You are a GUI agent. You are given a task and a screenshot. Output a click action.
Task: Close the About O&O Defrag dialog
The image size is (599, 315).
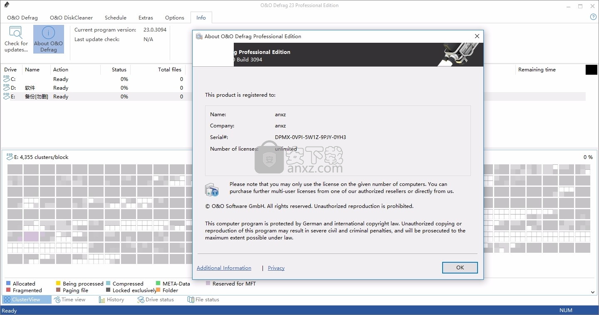coord(477,36)
